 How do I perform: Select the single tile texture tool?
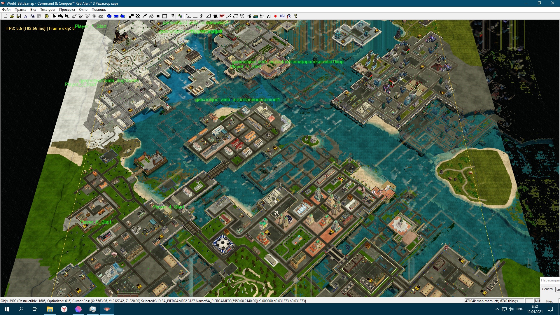(x=131, y=16)
